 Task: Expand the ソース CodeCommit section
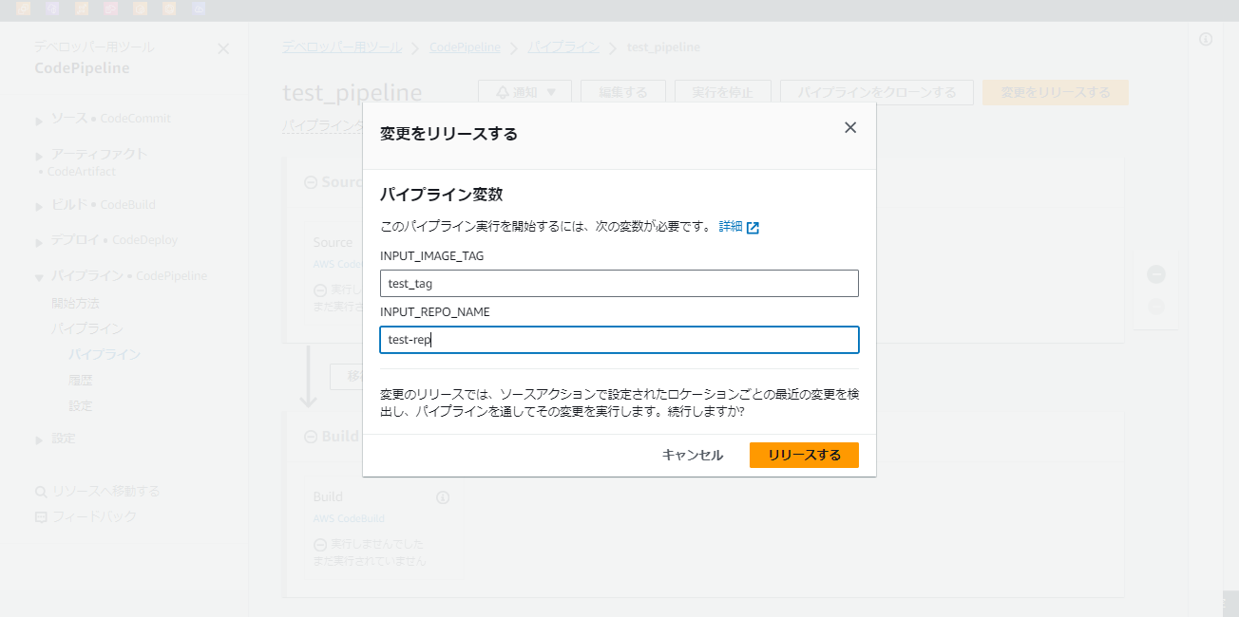pyautogui.click(x=39, y=121)
